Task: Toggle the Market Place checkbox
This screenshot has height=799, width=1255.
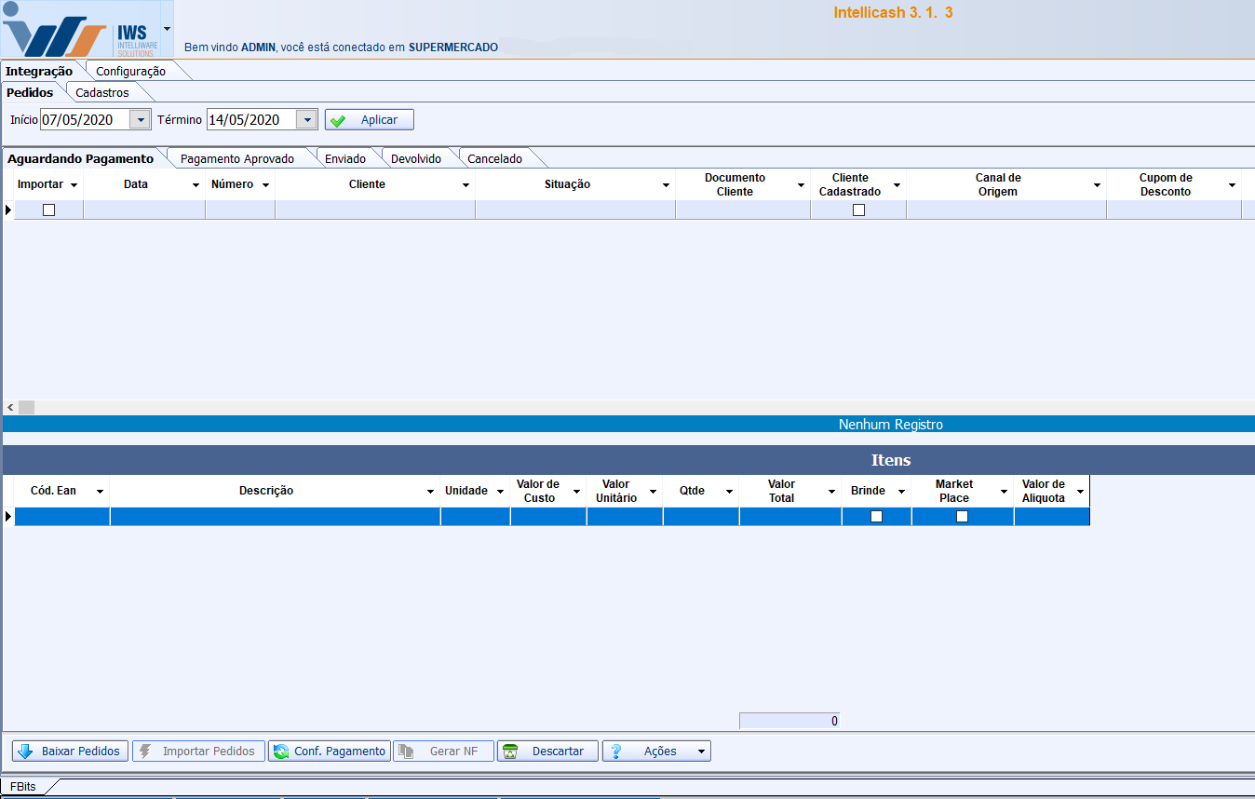Action: pyautogui.click(x=962, y=517)
